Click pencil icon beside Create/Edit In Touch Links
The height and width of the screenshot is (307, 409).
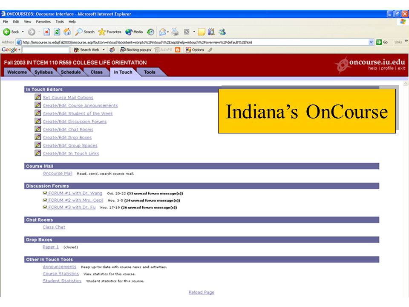click(x=38, y=153)
